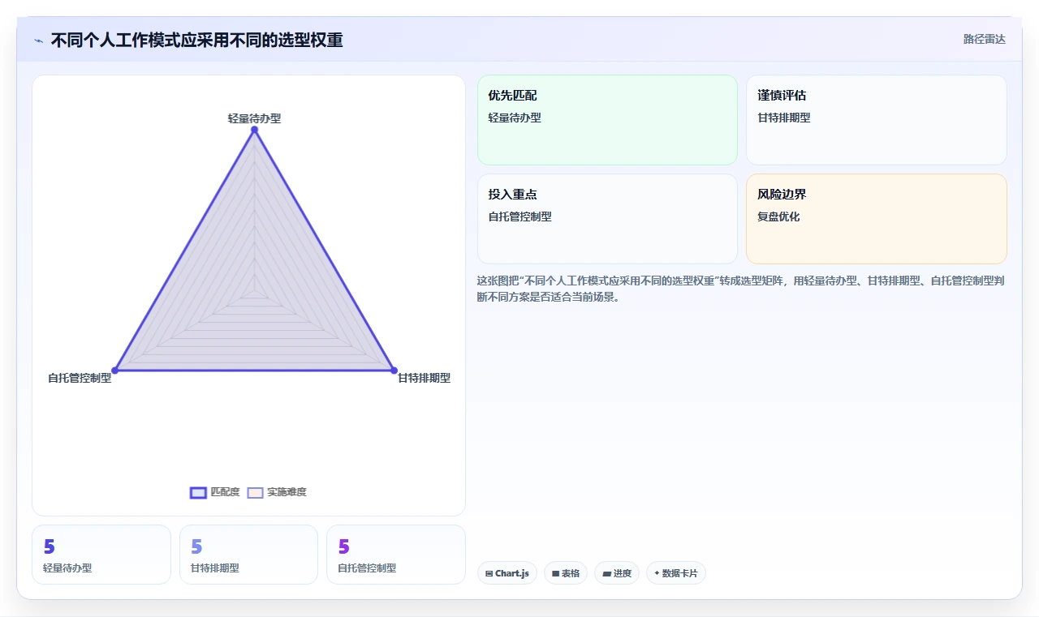Click 自托管控制型 text in 投入重点 card
The width and height of the screenshot is (1039, 617).
[519, 216]
